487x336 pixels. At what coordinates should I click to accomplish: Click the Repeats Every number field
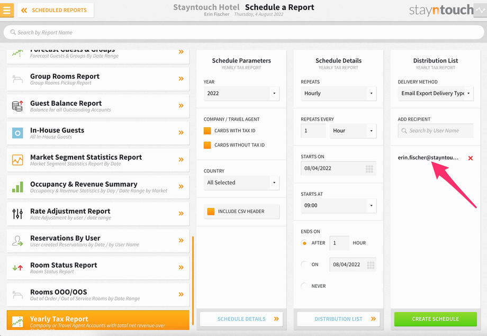[313, 131]
